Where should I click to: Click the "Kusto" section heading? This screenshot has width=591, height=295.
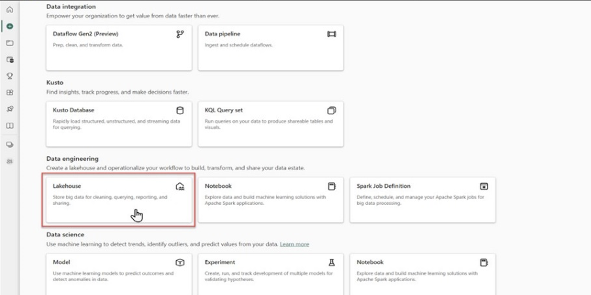pos(55,83)
